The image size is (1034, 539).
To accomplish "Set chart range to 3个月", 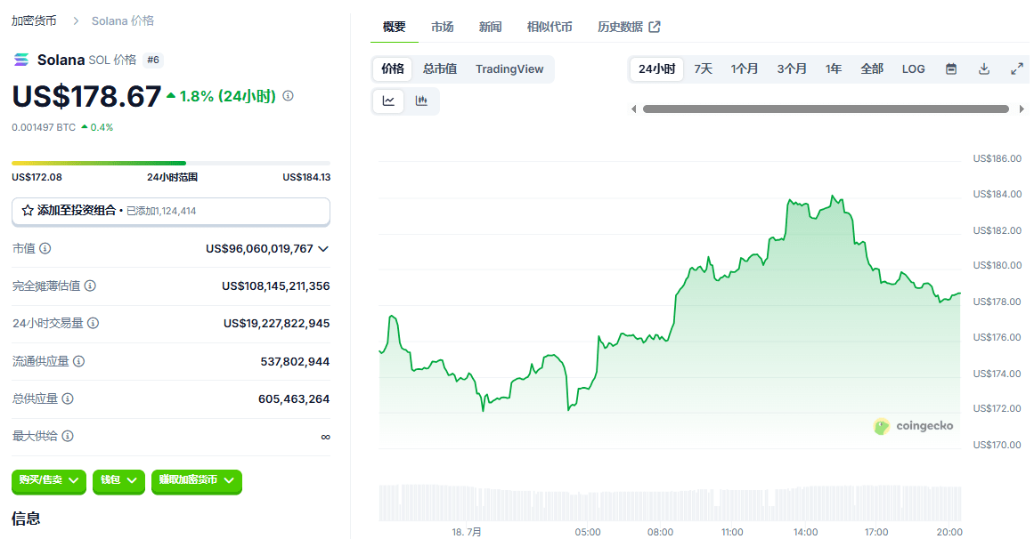I will click(x=792, y=69).
